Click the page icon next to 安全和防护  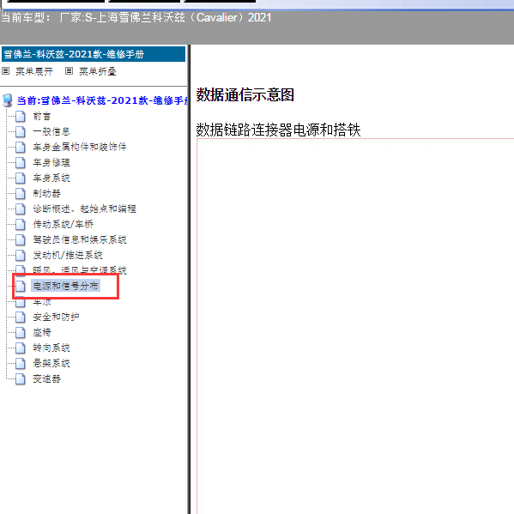point(21,317)
